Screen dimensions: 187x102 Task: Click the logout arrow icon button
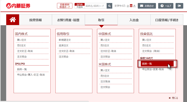point(179,6)
